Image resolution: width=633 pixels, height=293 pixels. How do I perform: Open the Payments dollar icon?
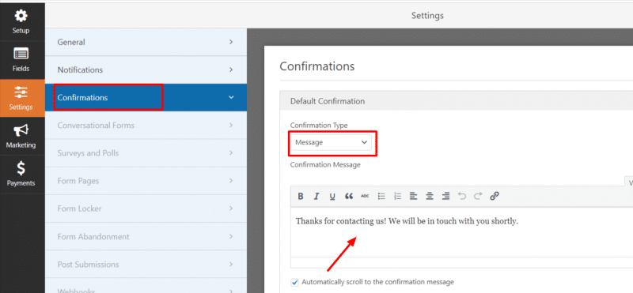click(21, 168)
